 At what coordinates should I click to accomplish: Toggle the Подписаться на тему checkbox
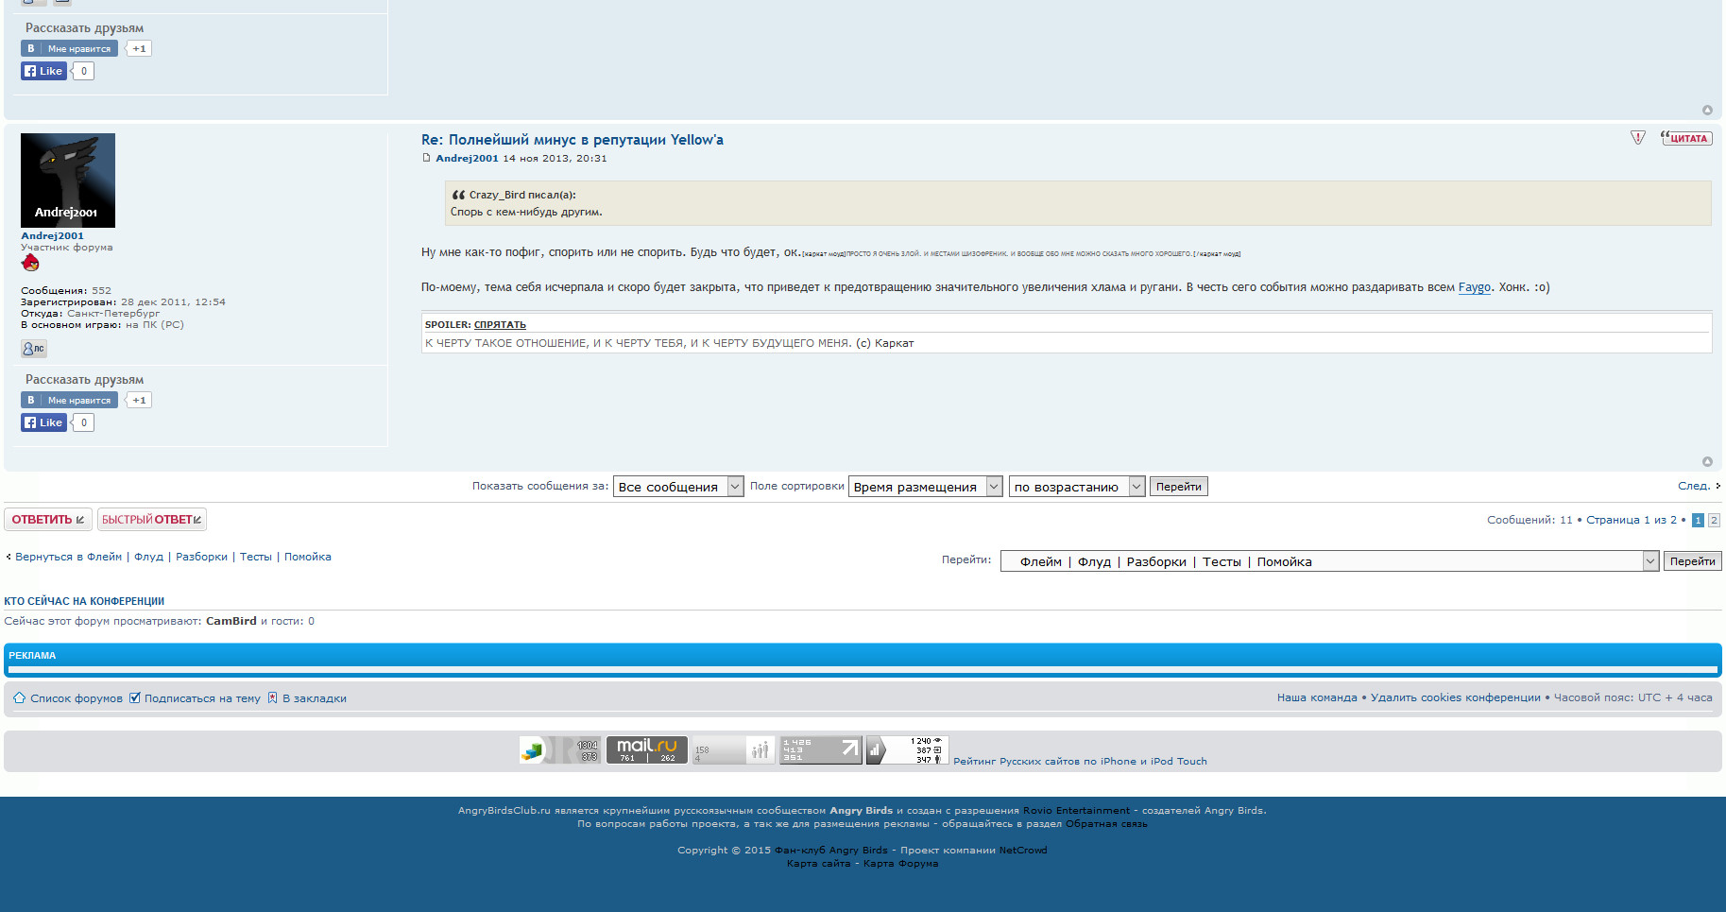(x=134, y=697)
